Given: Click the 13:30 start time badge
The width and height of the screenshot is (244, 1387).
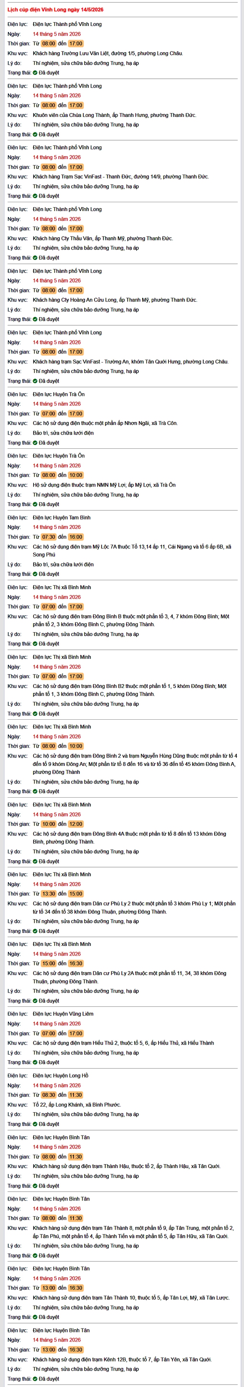Looking at the screenshot, I should [x=48, y=894].
